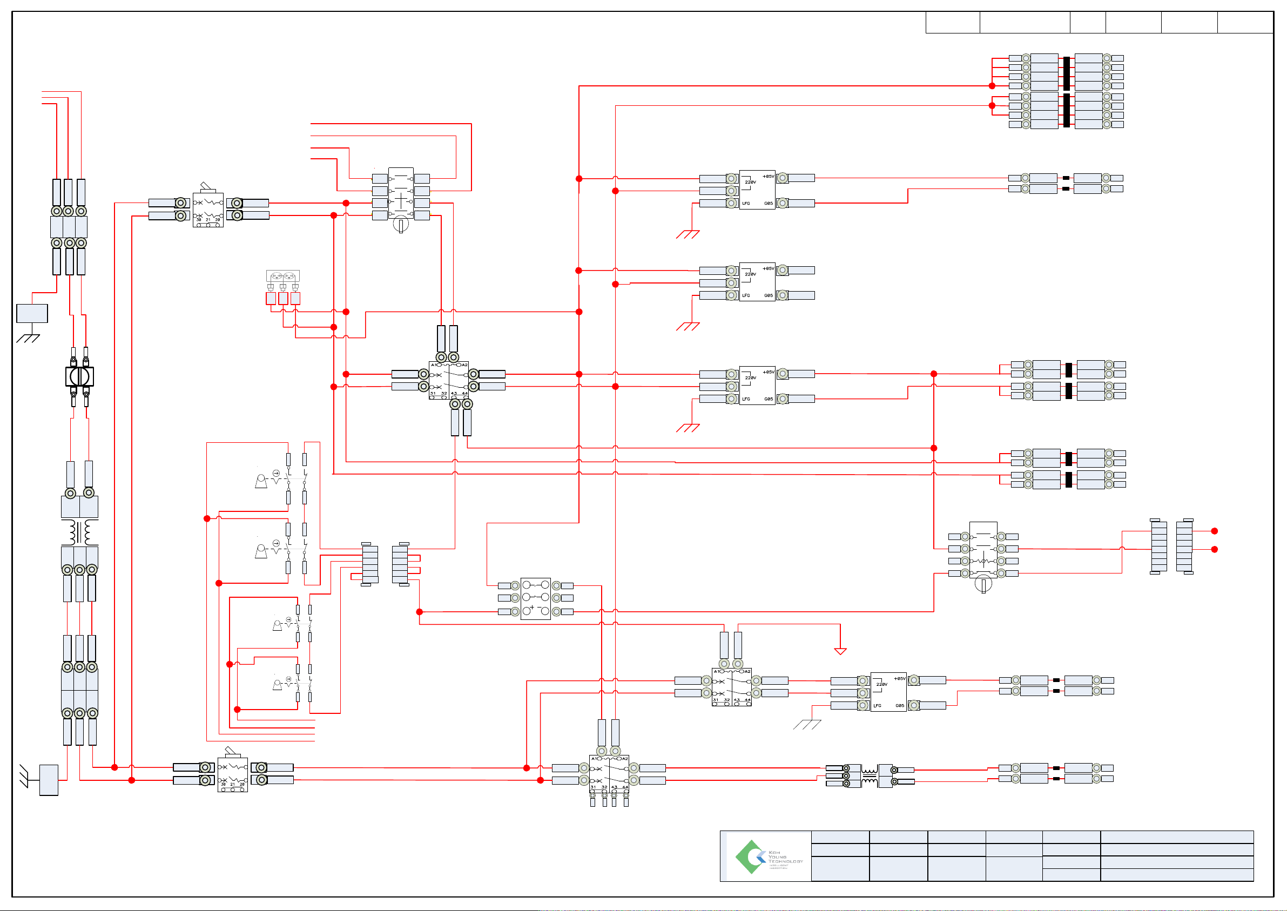Viewport: 1287px width, 911px height.
Task: Select the 220V label on the topmost power supply
Action: point(750,183)
